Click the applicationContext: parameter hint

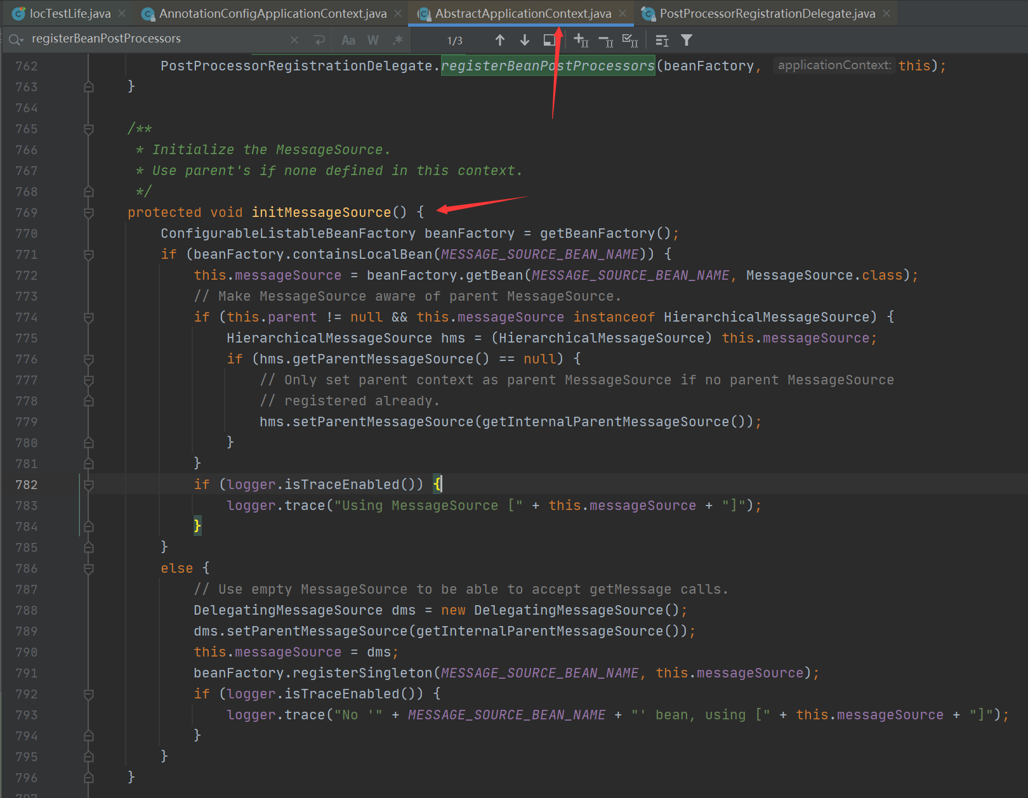(x=834, y=65)
